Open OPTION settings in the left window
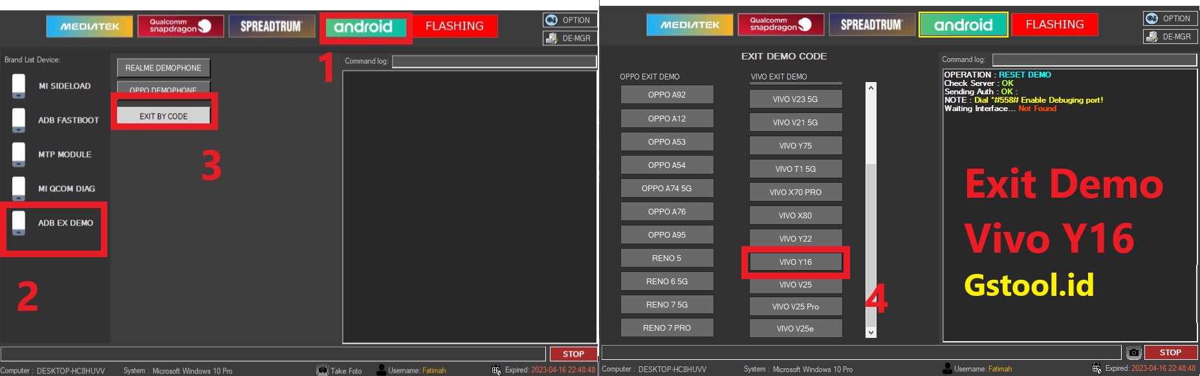Viewport: 1200px width, 376px height. point(569,20)
